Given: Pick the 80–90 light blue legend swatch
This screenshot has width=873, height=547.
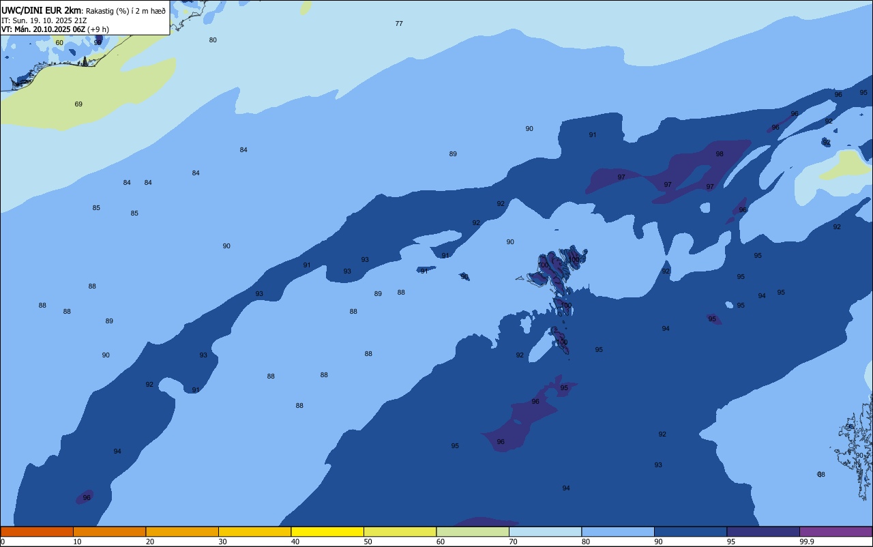Looking at the screenshot, I should [x=618, y=531].
